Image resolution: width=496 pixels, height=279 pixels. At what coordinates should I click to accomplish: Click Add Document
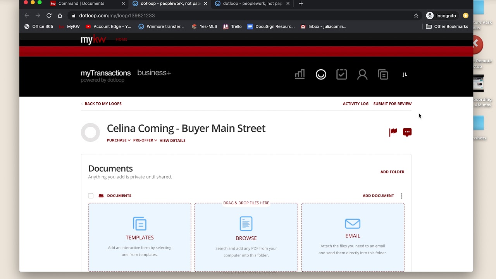pyautogui.click(x=378, y=196)
